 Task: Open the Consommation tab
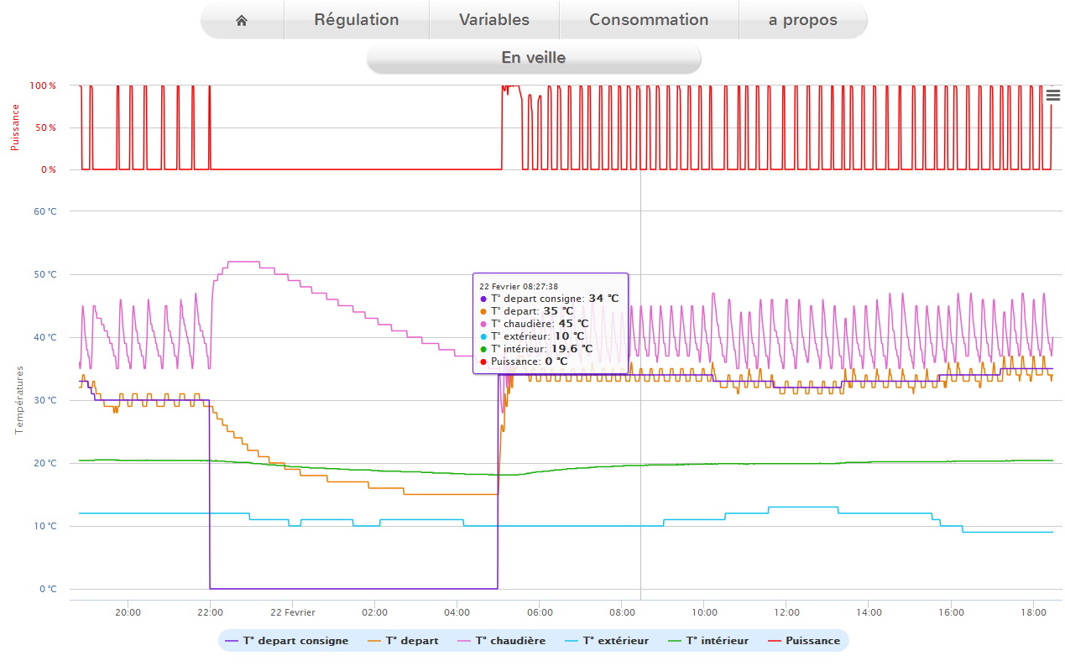click(x=649, y=20)
